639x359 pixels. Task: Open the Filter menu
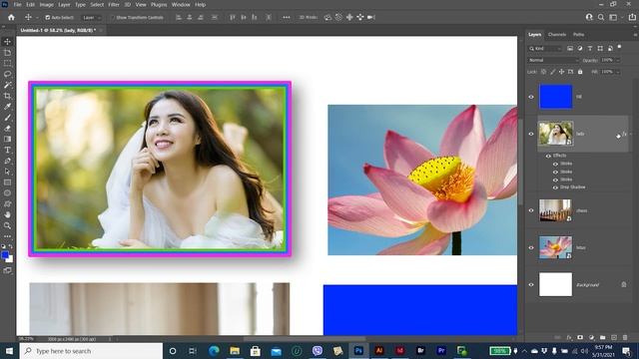114,4
